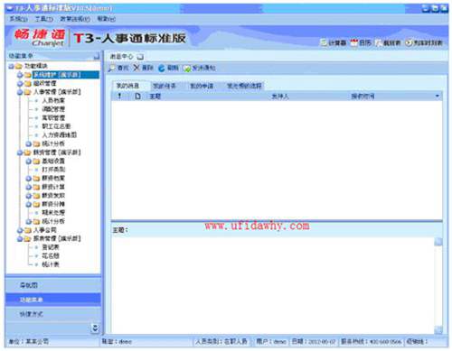Collapse the 人事管理 [演示版] node
The width and height of the screenshot is (452, 351).
[x=20, y=92]
